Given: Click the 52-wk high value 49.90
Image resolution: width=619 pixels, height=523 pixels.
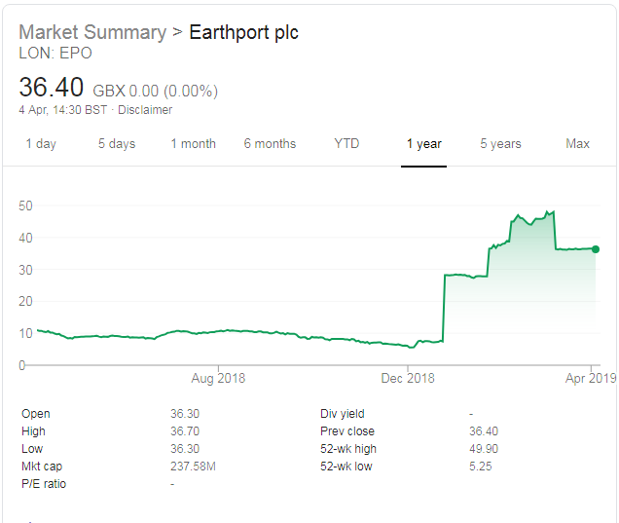Looking at the screenshot, I should tap(485, 449).
